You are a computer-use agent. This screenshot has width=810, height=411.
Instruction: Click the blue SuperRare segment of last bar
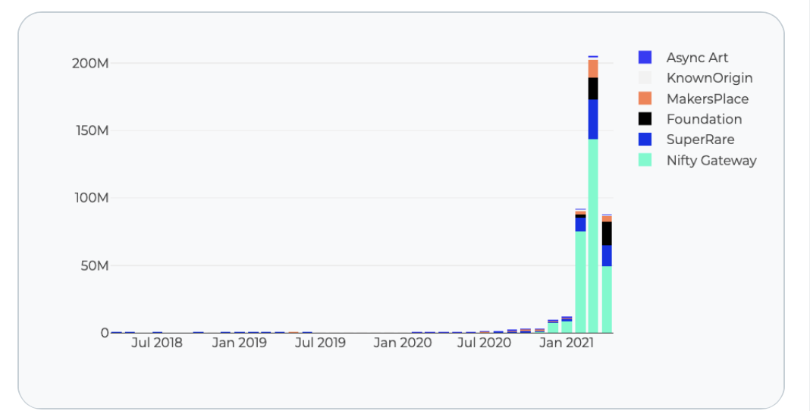(x=607, y=256)
